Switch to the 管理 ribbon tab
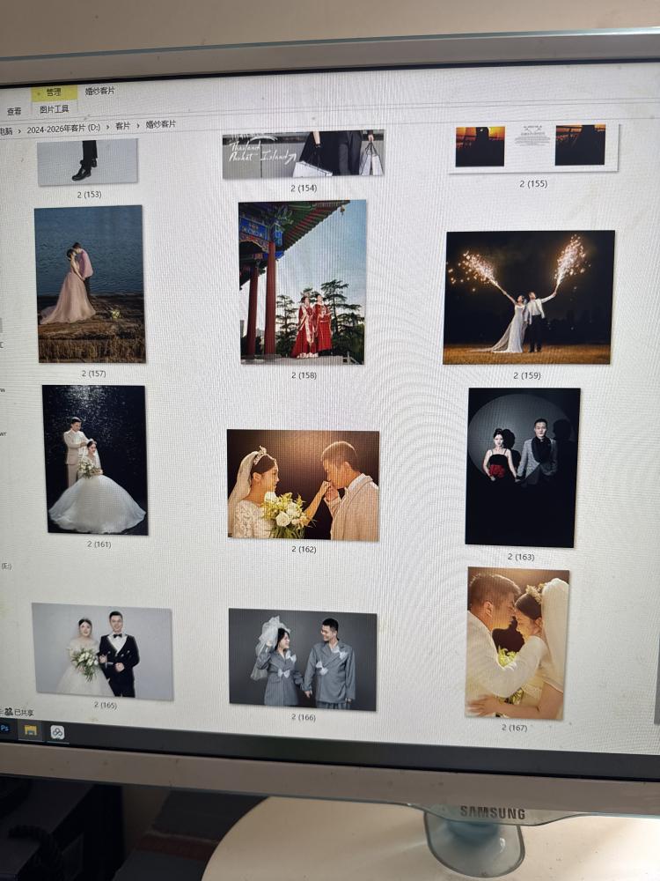Image resolution: width=660 pixels, height=881 pixels. pyautogui.click(x=54, y=93)
